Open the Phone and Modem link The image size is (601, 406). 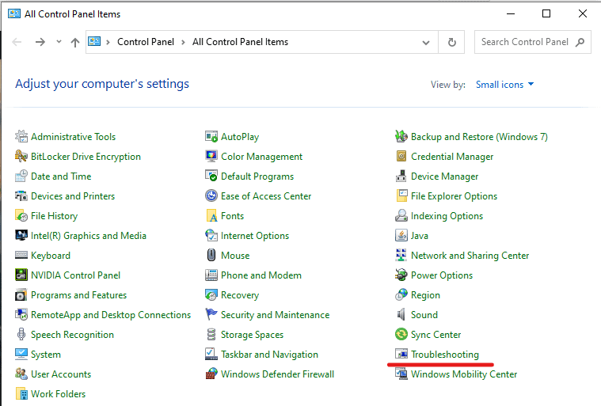(261, 275)
